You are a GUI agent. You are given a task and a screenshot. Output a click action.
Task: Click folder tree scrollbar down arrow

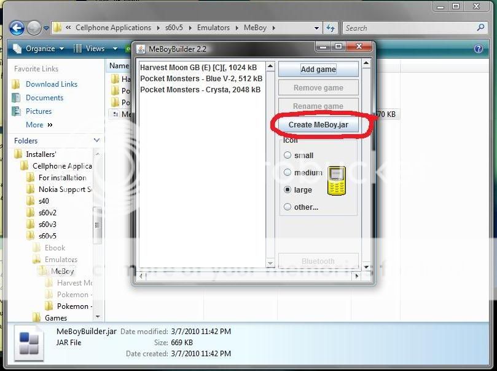(x=98, y=317)
